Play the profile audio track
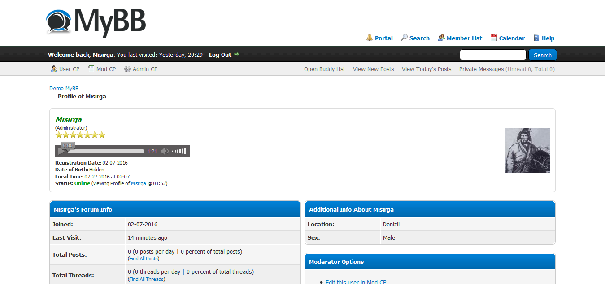605x284 pixels. [62, 152]
